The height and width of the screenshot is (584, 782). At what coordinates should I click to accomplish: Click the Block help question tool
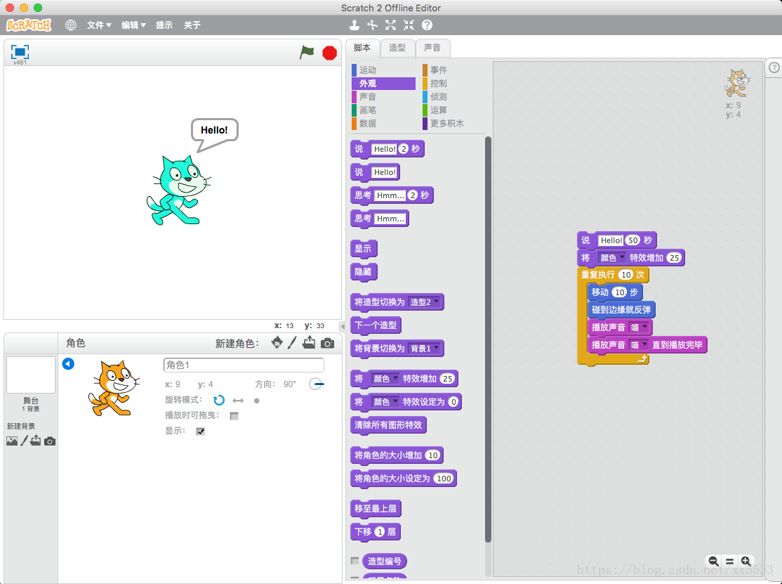point(427,25)
